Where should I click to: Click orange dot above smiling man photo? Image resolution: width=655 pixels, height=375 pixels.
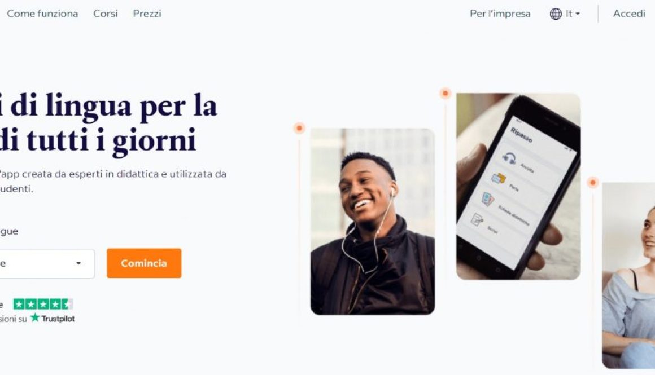coord(299,128)
